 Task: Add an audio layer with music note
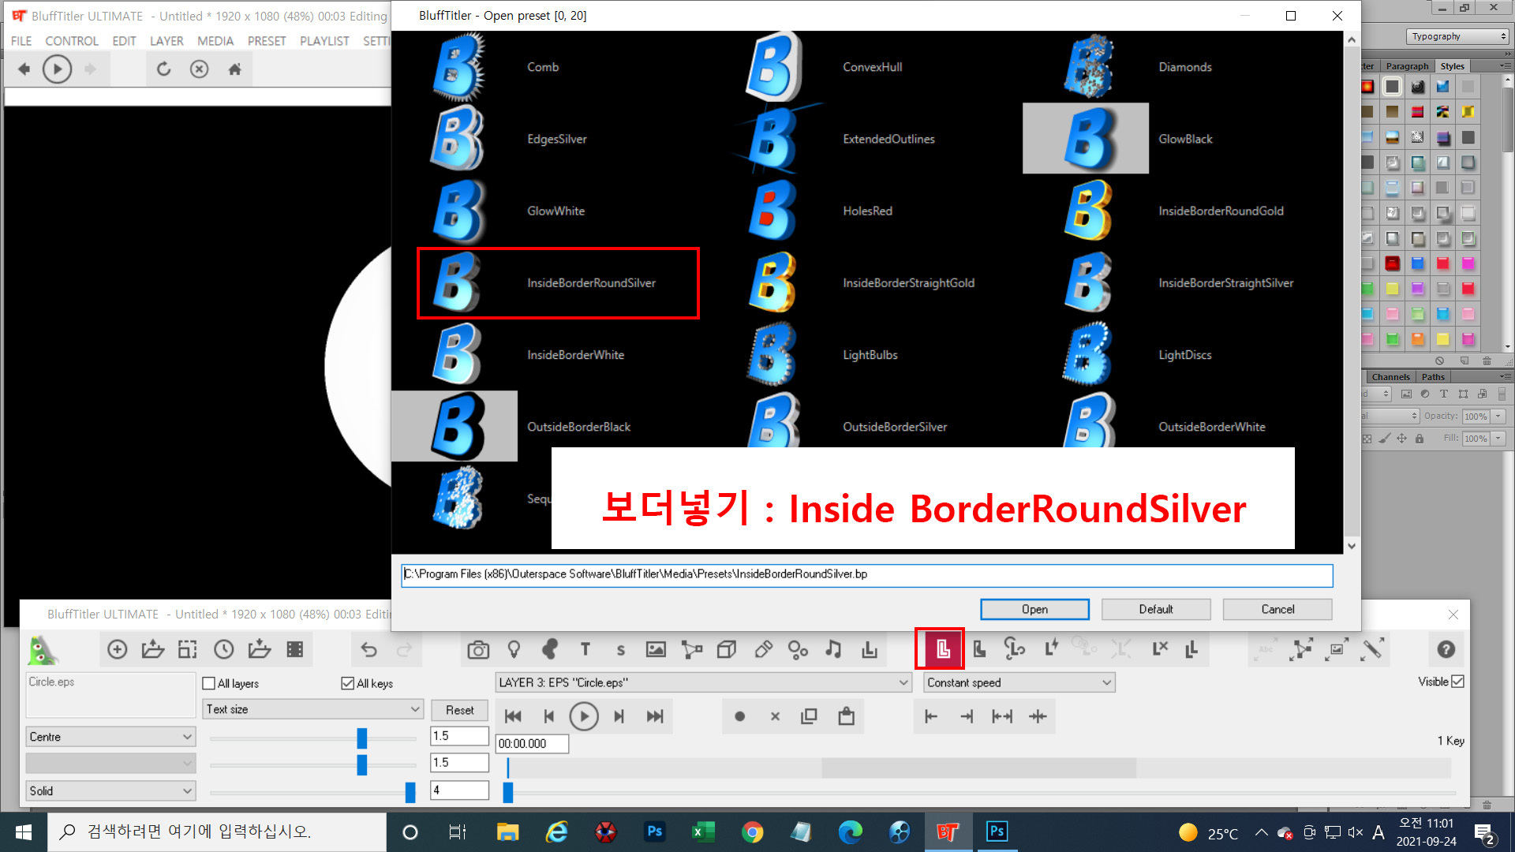tap(833, 649)
